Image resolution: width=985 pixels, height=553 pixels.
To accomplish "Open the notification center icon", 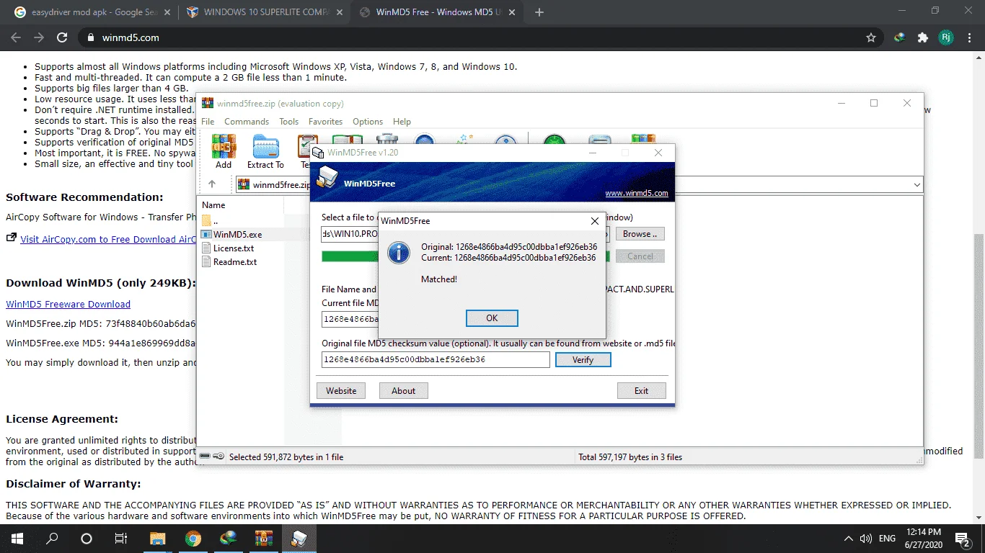I will (x=963, y=538).
